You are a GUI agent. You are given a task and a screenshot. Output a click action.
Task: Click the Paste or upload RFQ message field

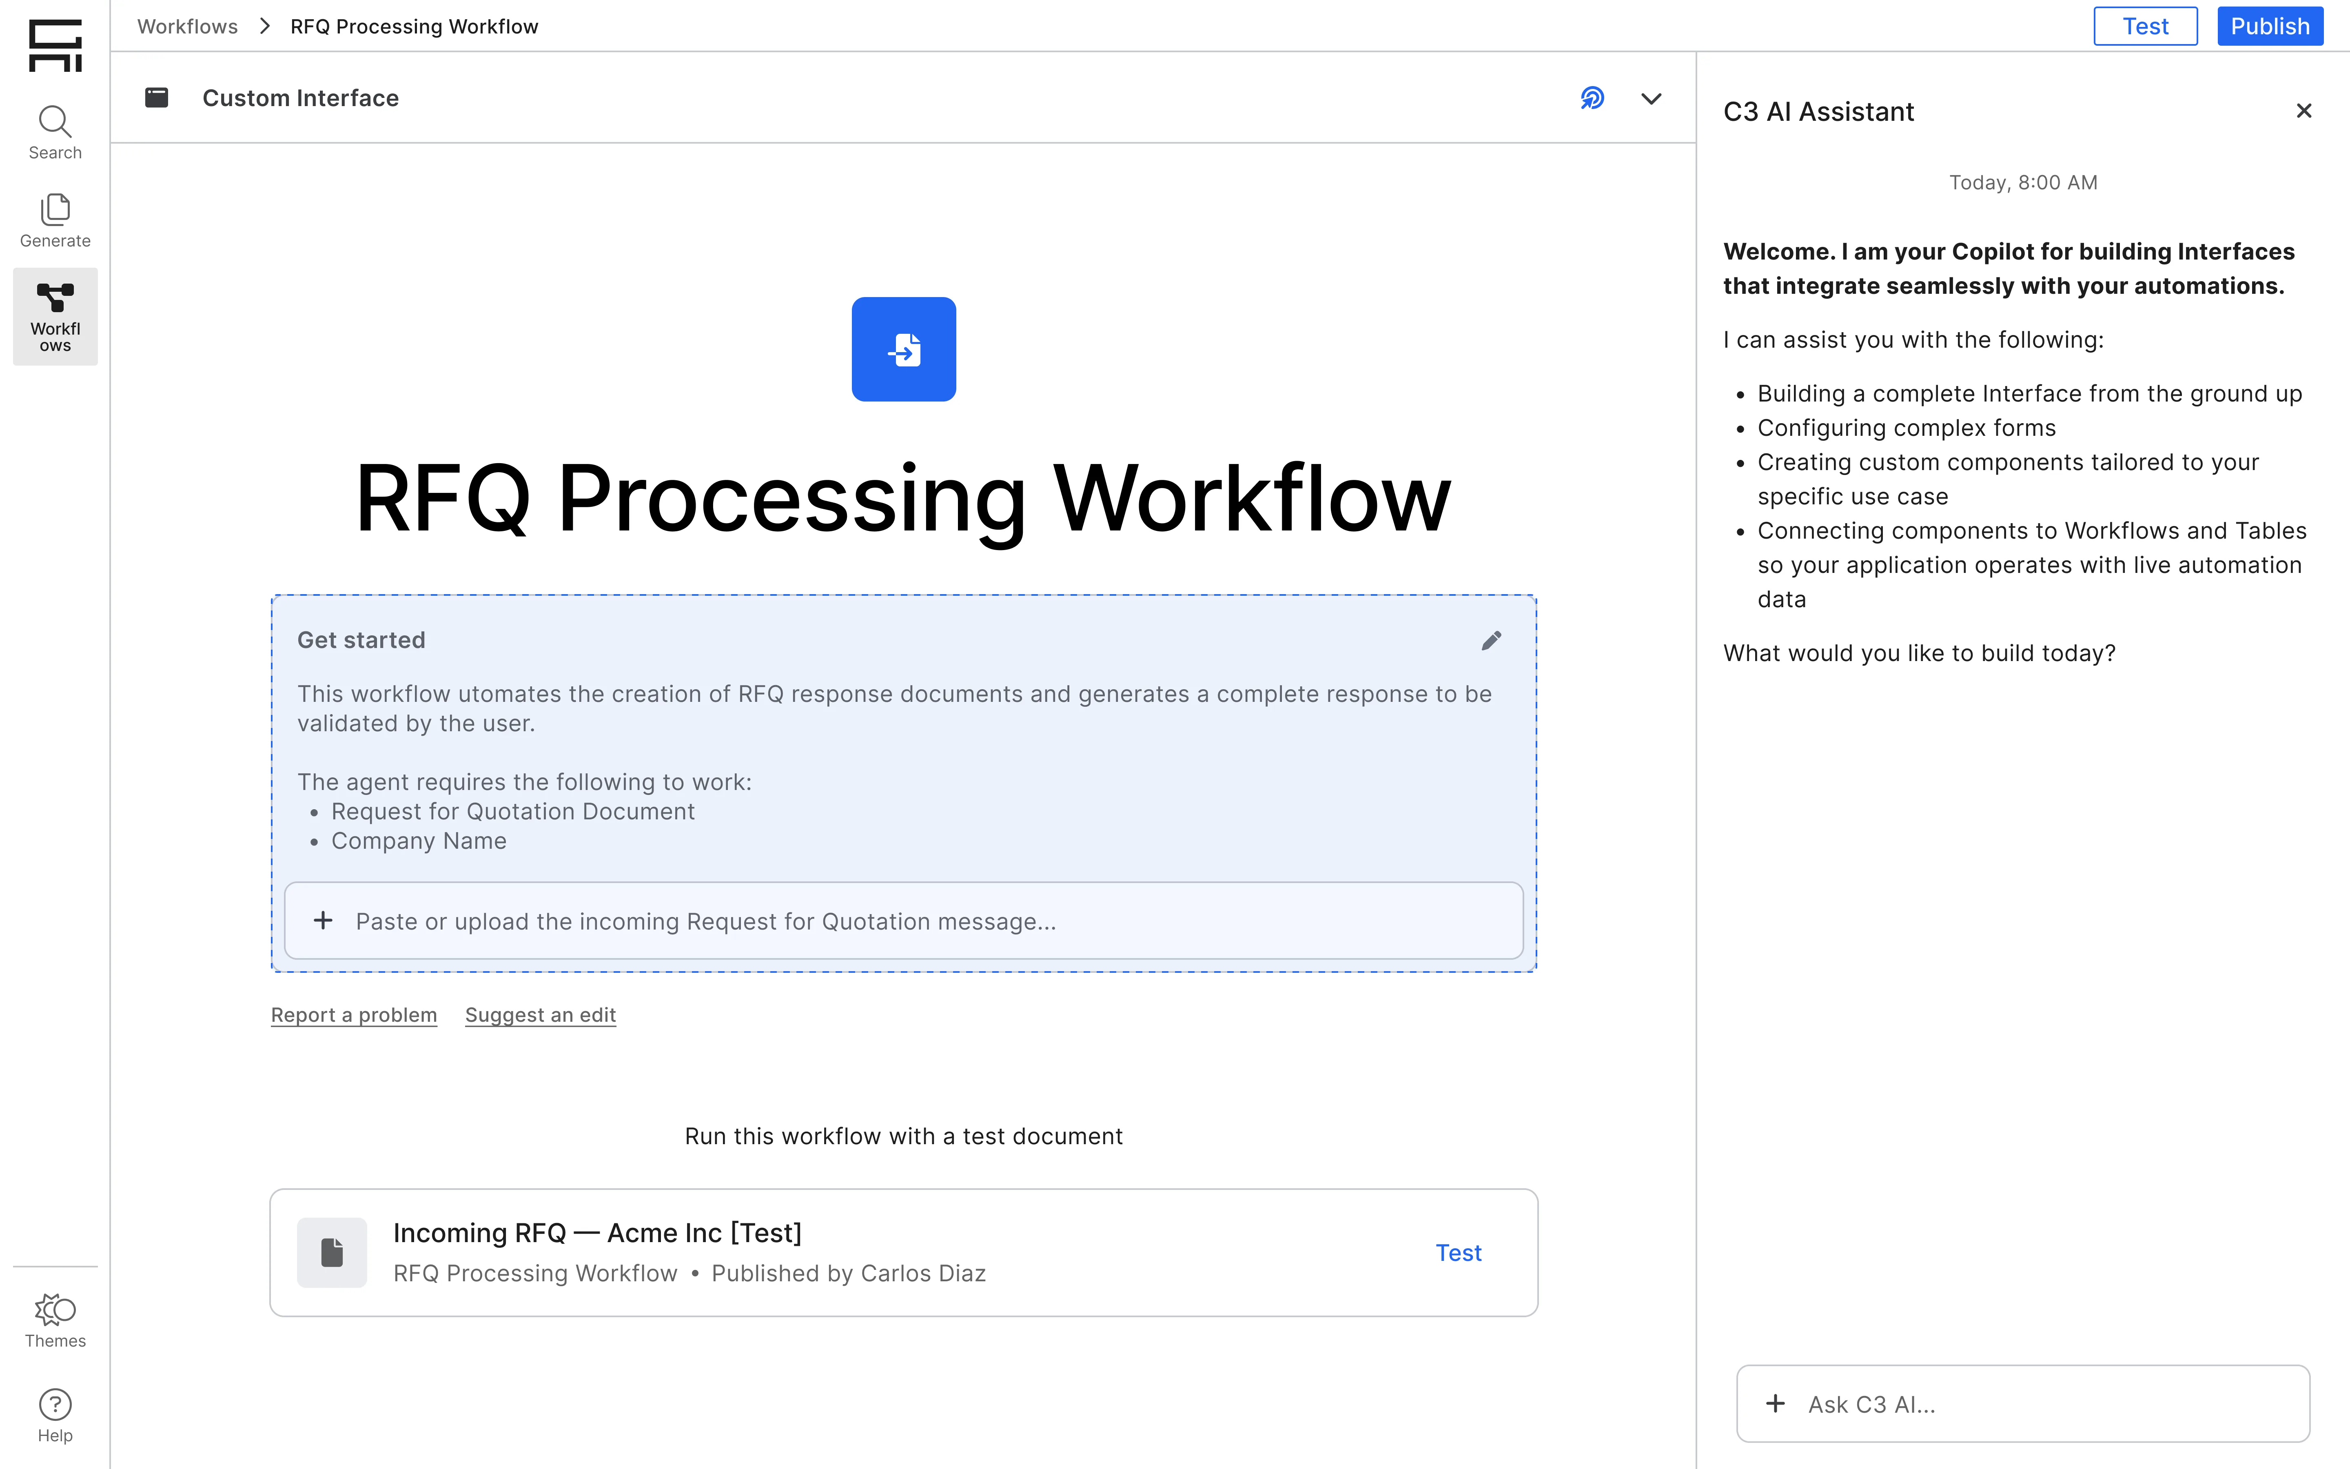point(904,920)
